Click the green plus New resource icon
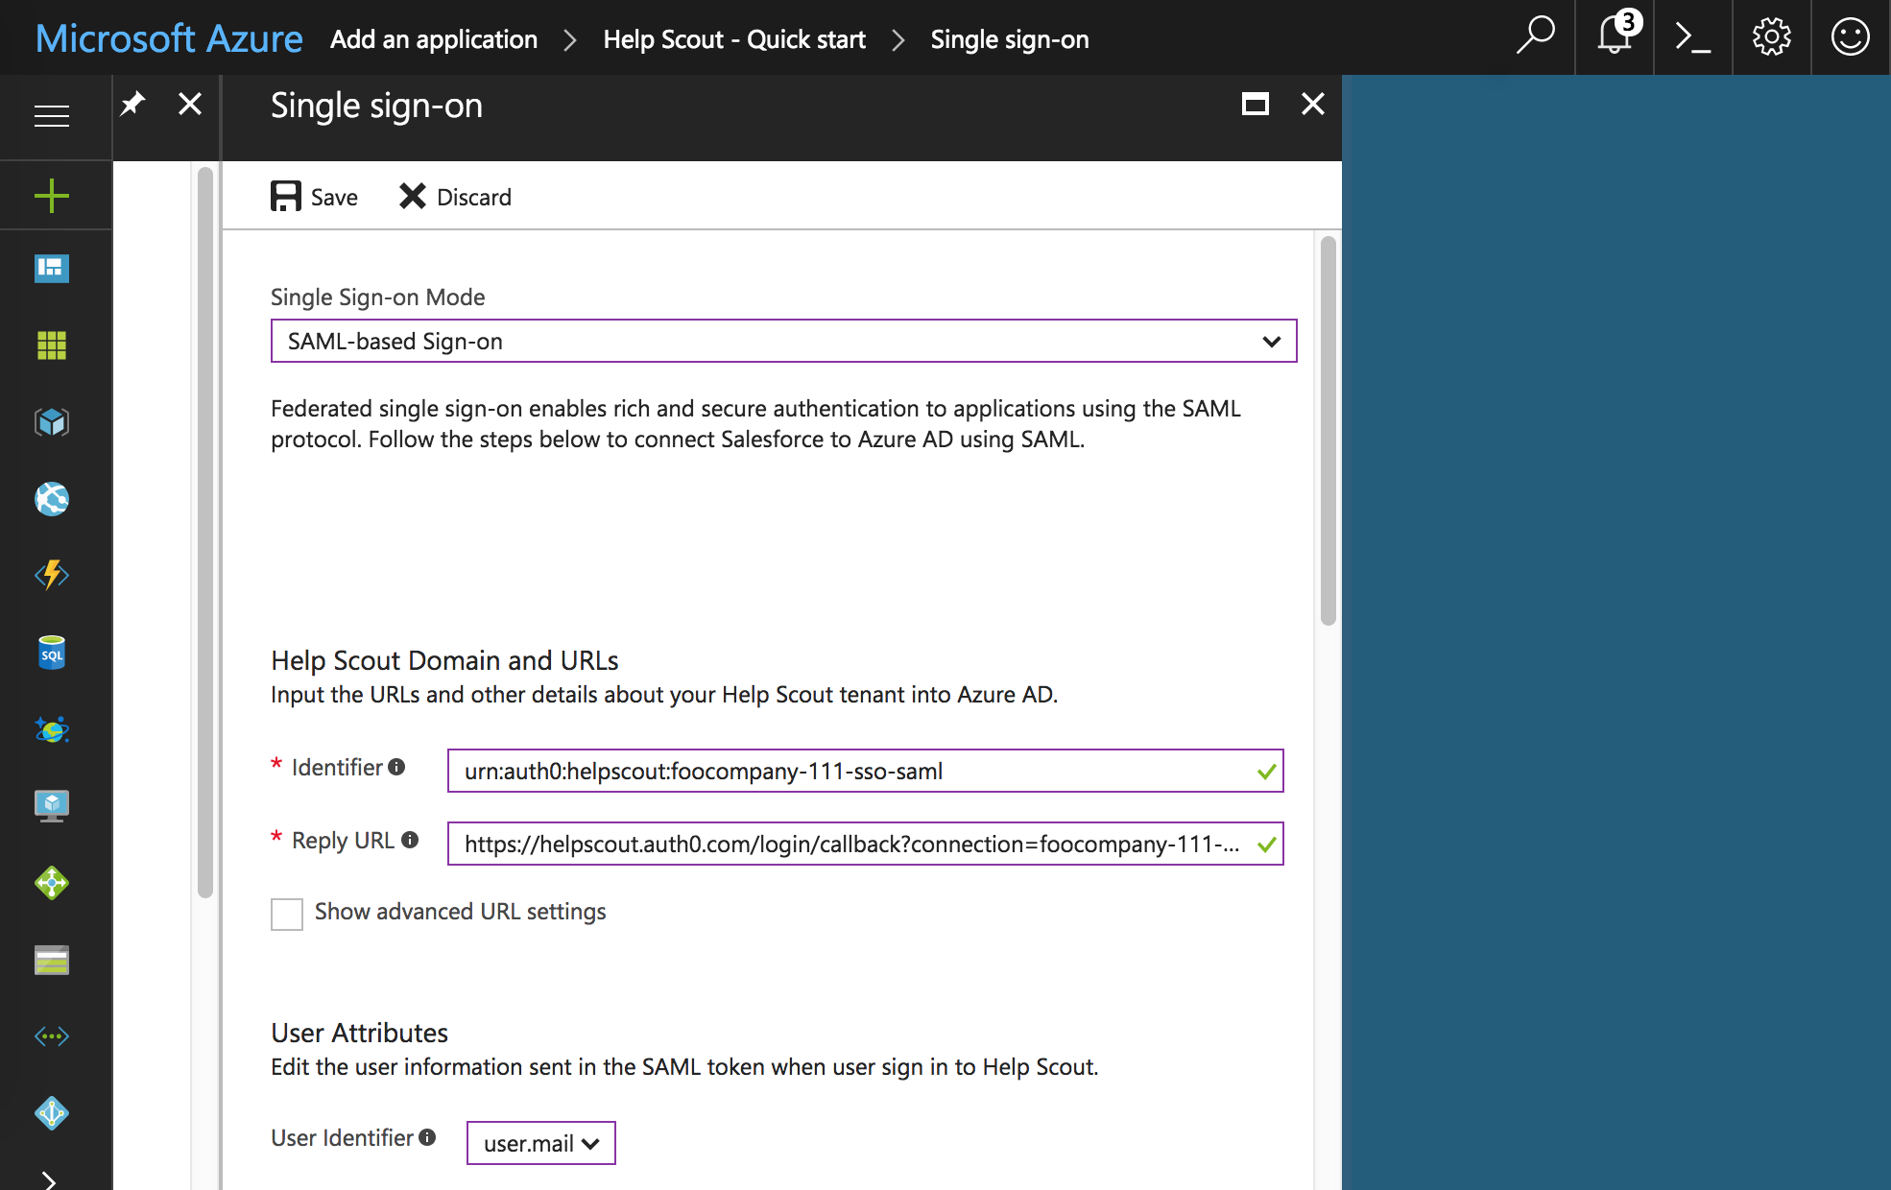Viewport: 1891px width, 1190px height. (52, 196)
